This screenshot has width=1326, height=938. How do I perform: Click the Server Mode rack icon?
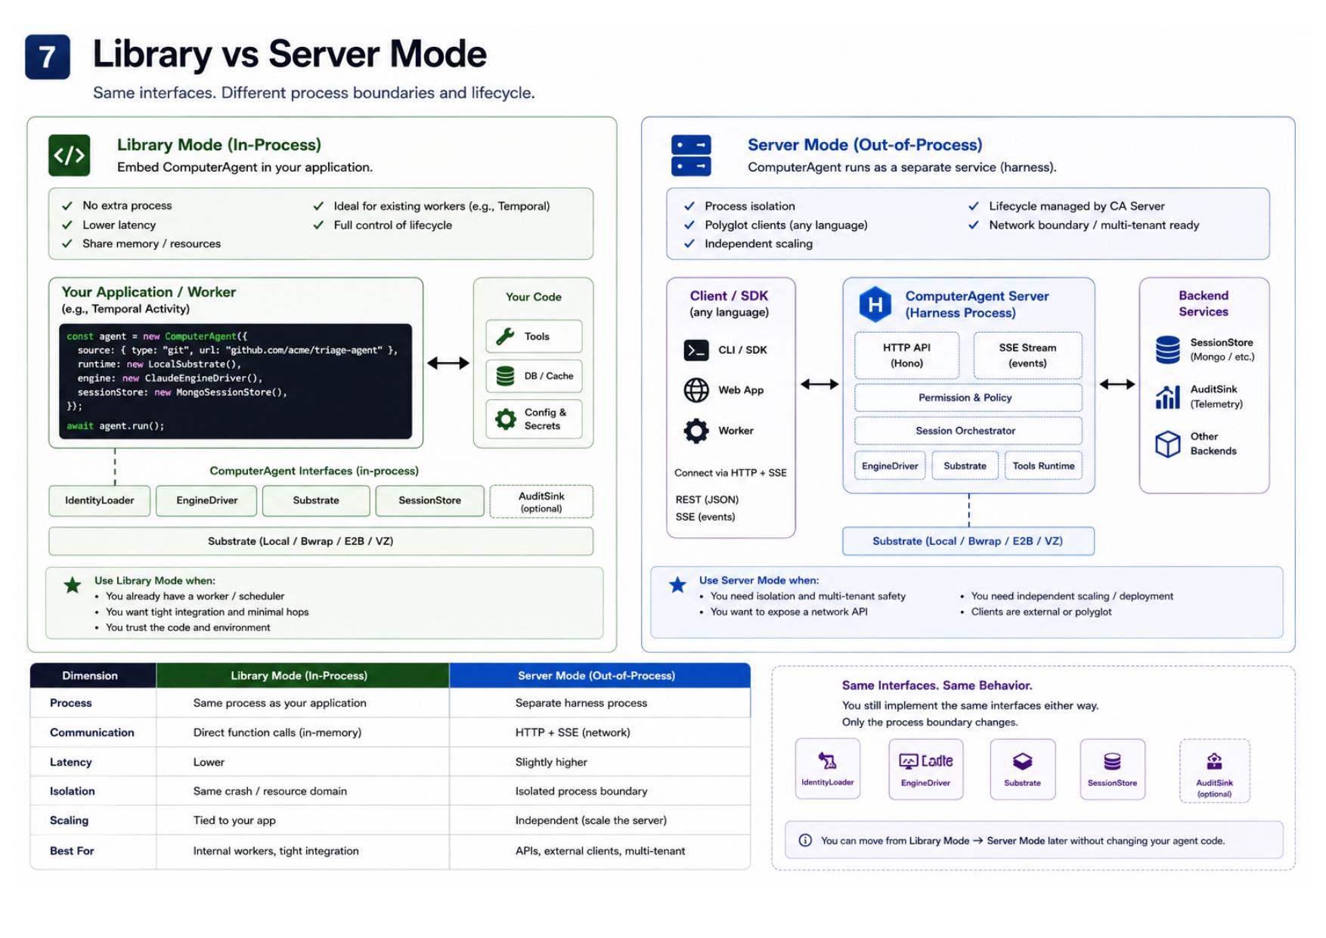pos(690,155)
